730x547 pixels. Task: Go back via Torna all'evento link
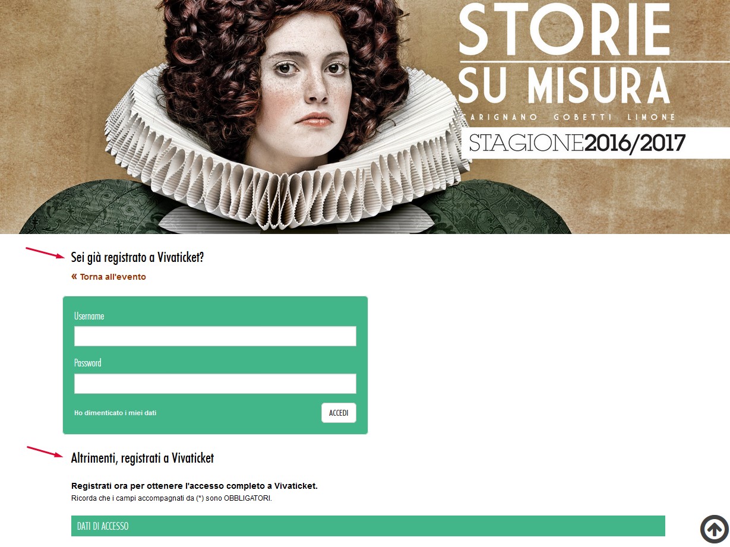point(109,277)
